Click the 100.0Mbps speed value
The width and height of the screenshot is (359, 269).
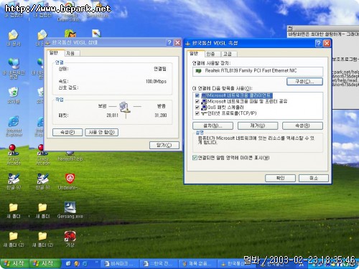pyautogui.click(x=156, y=82)
